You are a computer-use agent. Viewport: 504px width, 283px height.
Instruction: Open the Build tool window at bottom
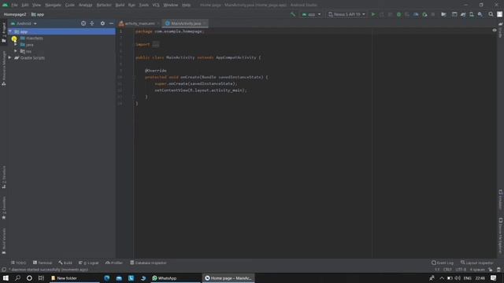65,263
